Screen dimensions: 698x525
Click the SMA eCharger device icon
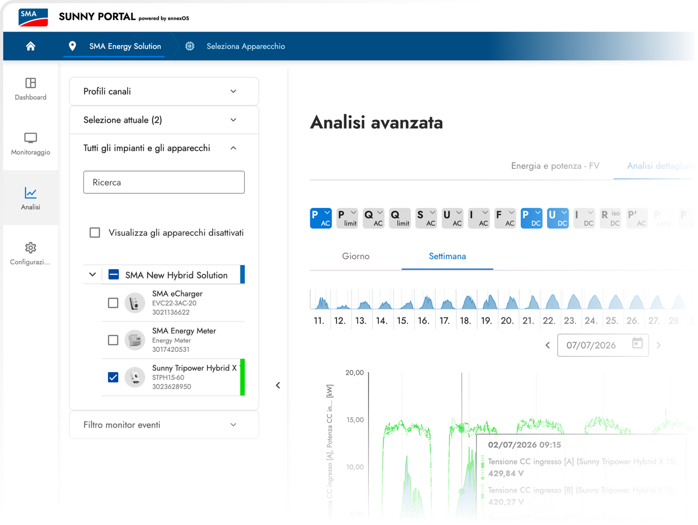pos(135,303)
